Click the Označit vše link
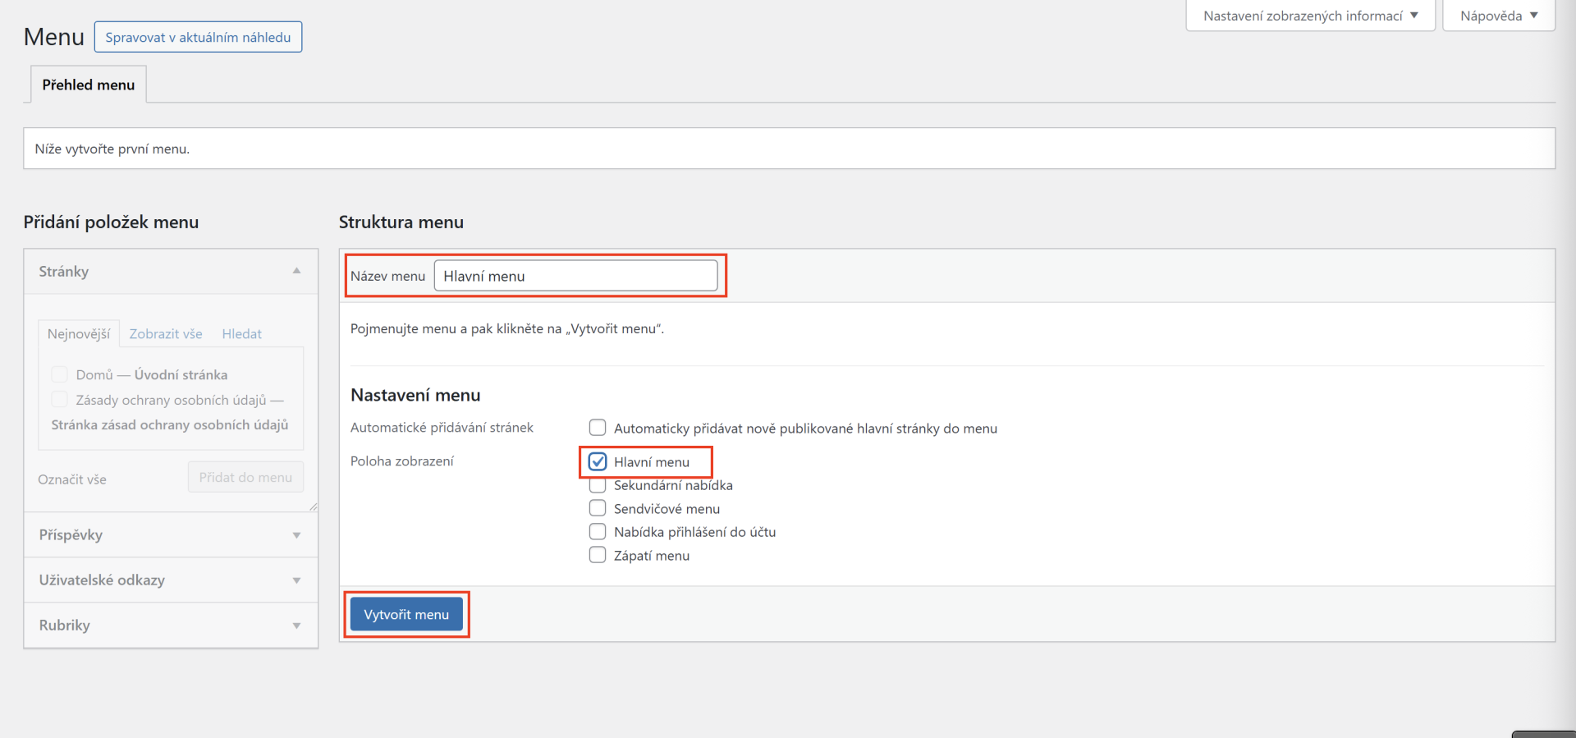The image size is (1576, 738). click(x=72, y=479)
